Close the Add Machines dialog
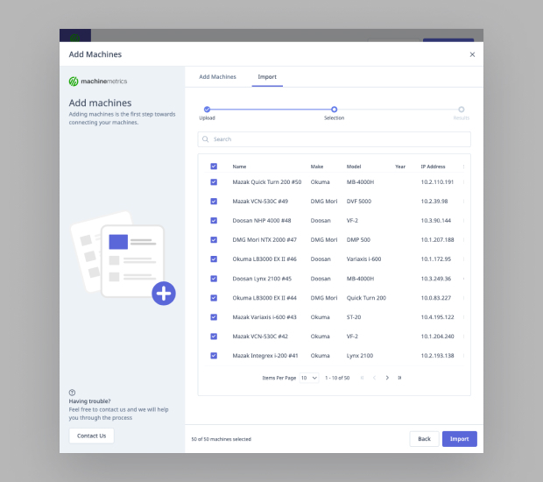The width and height of the screenshot is (543, 482). 472,54
